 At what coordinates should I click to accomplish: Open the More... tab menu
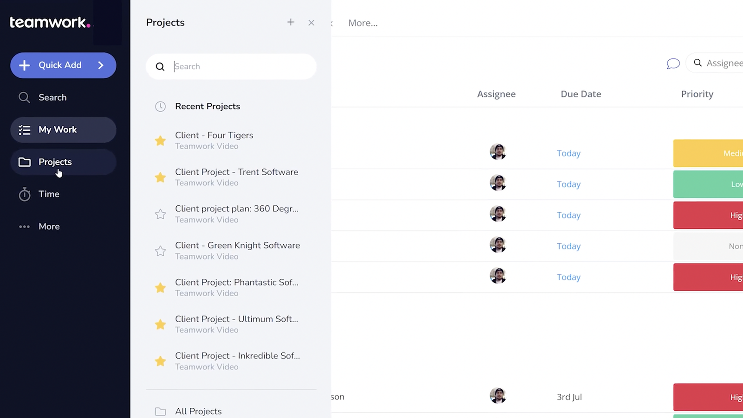click(363, 23)
